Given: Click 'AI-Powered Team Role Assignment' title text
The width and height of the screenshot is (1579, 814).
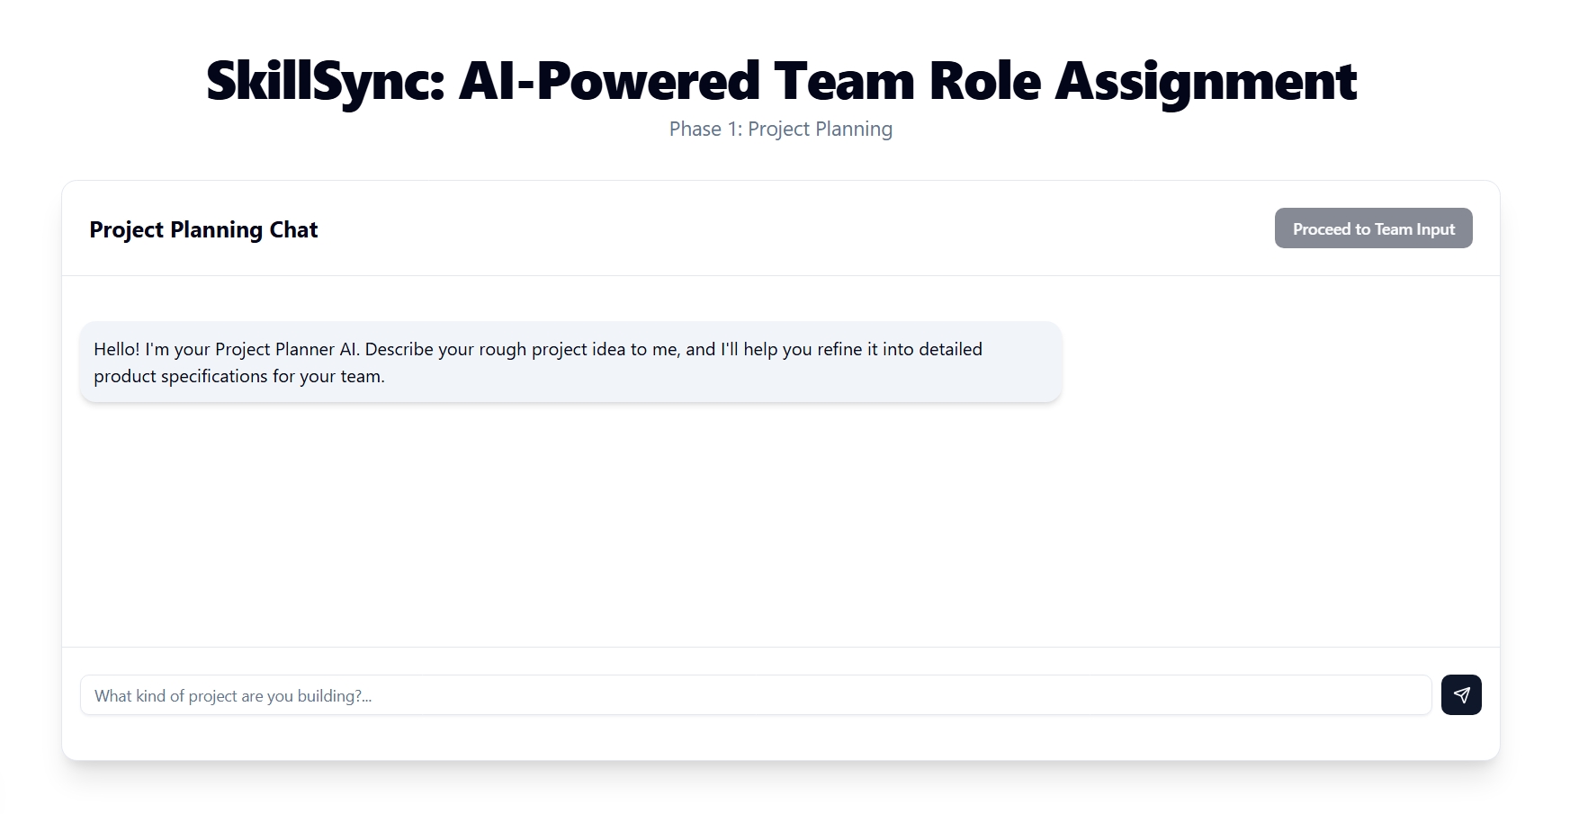Looking at the screenshot, I should [x=907, y=81].
